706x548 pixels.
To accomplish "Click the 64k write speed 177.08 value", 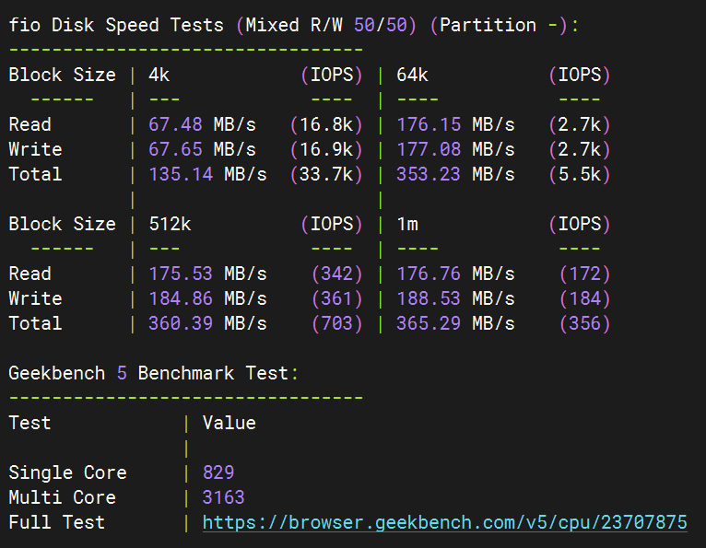I will 429,149.
